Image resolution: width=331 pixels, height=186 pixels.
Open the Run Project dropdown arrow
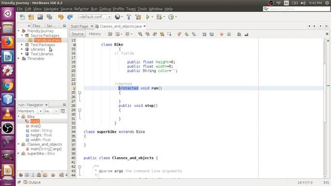click(152, 17)
